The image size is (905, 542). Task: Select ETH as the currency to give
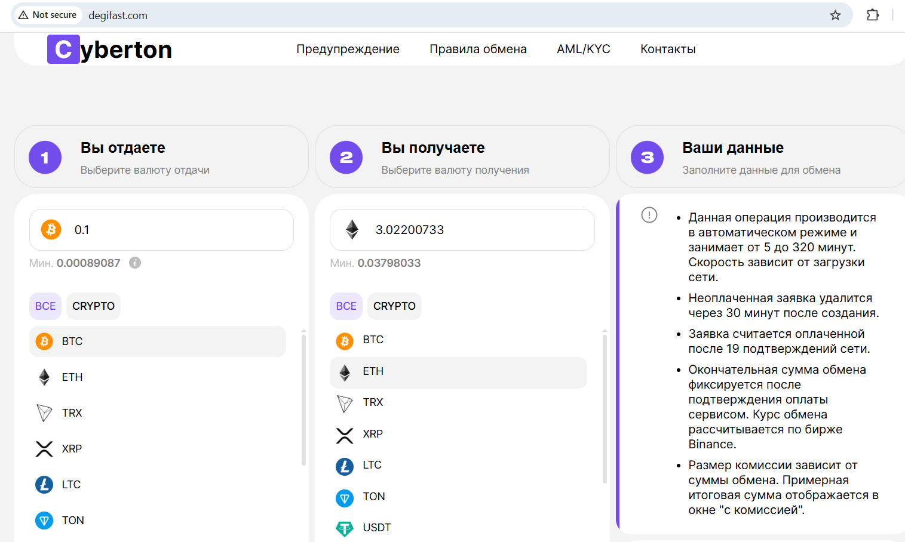pos(72,377)
